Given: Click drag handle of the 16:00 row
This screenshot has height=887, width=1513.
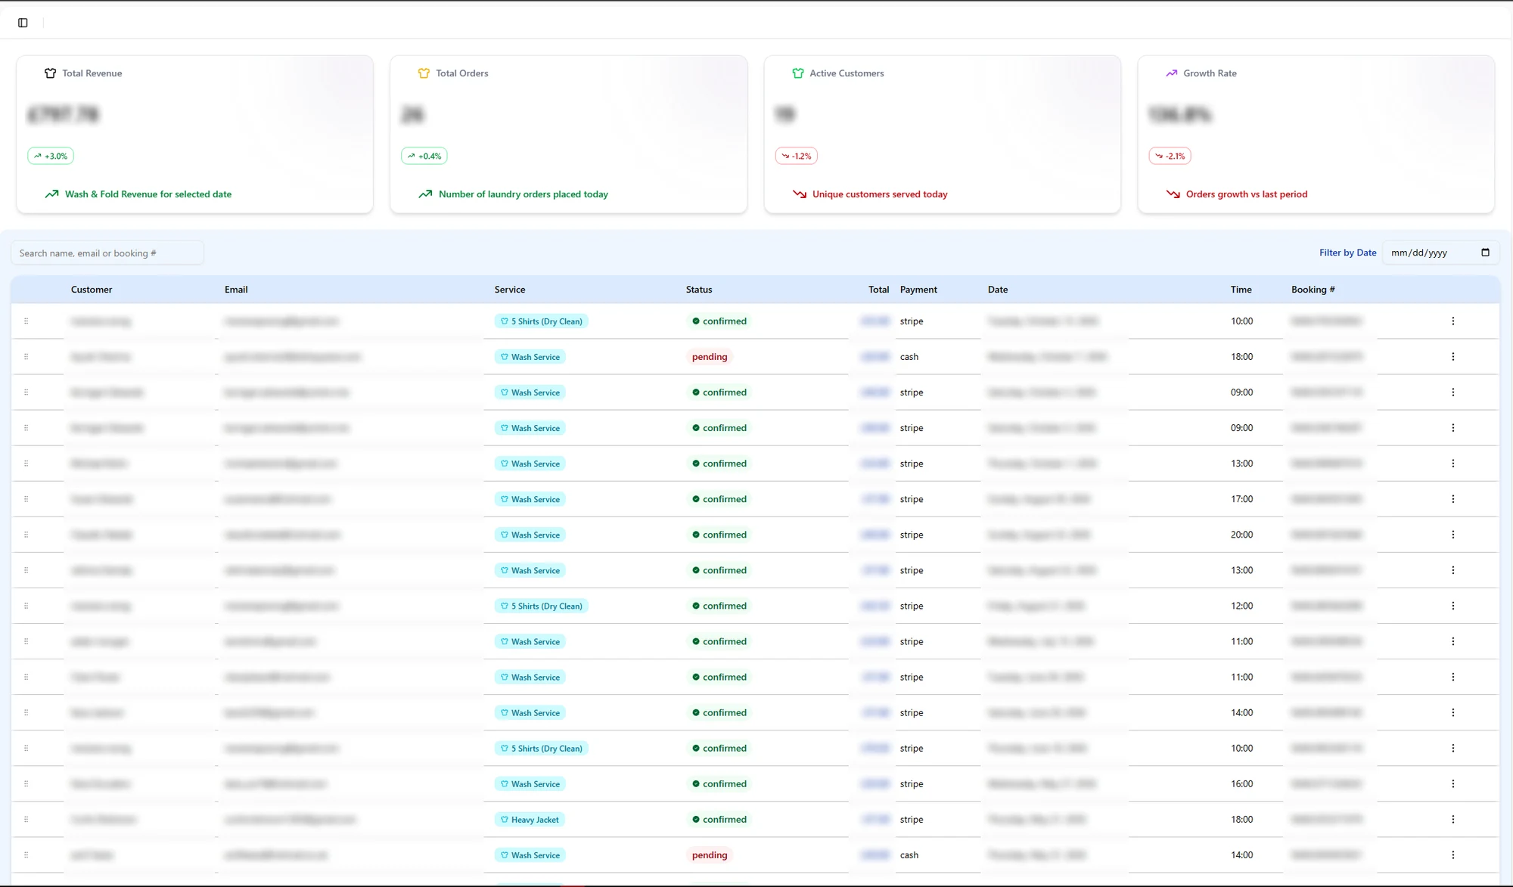Looking at the screenshot, I should coord(26,784).
